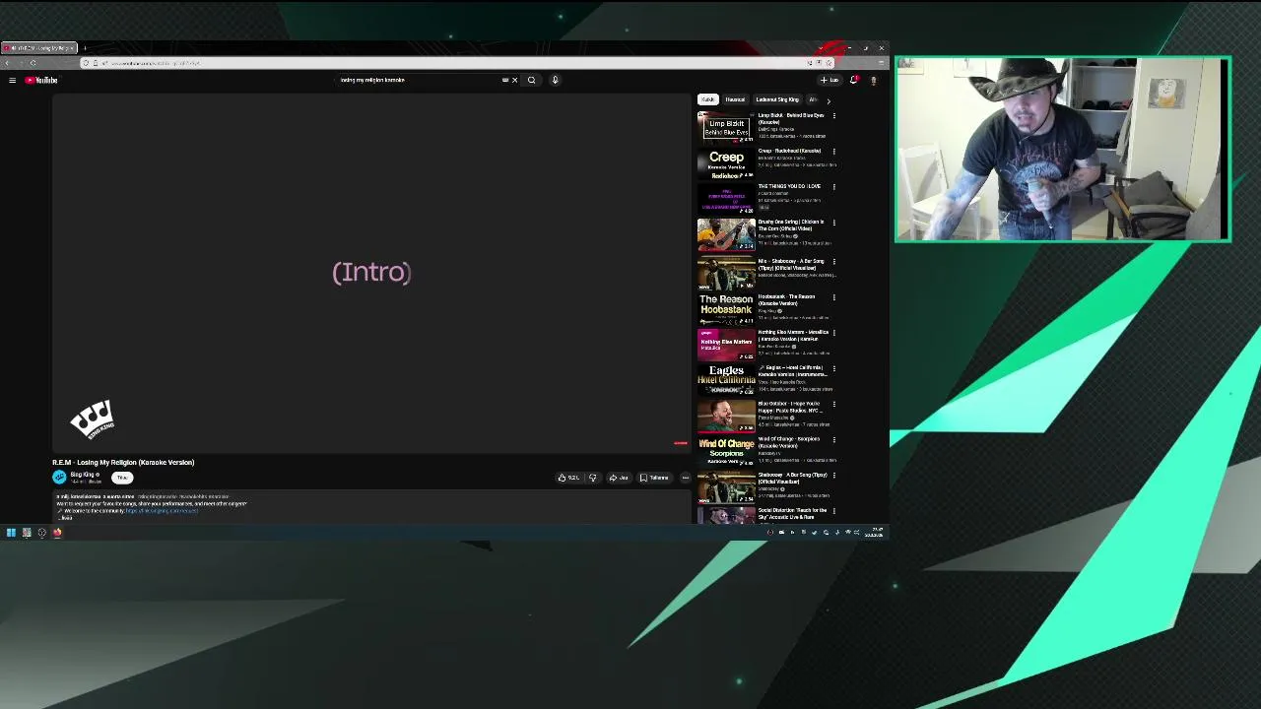This screenshot has height=709, width=1261.
Task: Open options menu for Creep Radiohead video
Action: point(834,152)
